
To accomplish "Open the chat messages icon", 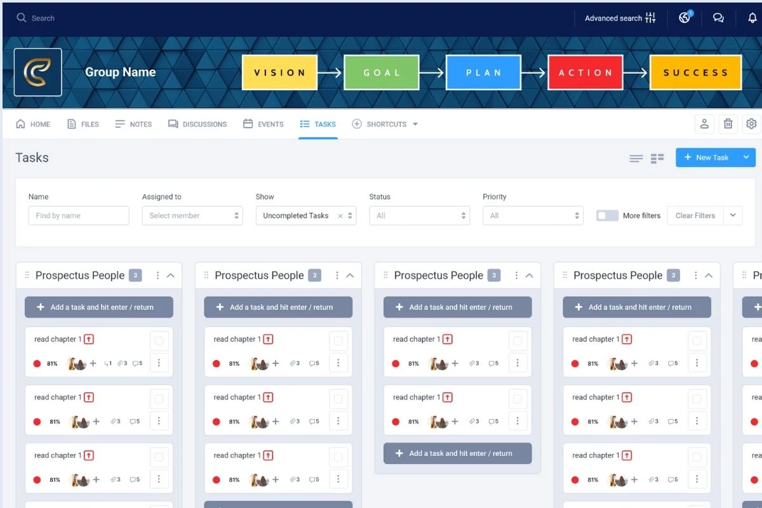I will 718,18.
